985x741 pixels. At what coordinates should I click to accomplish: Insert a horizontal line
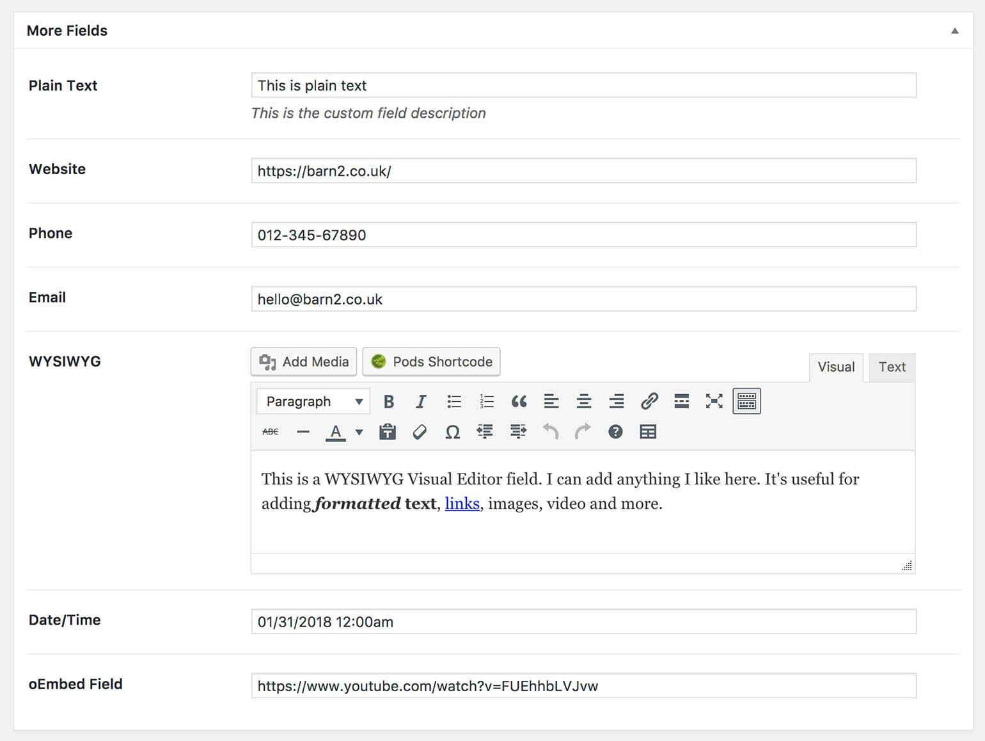pos(303,431)
